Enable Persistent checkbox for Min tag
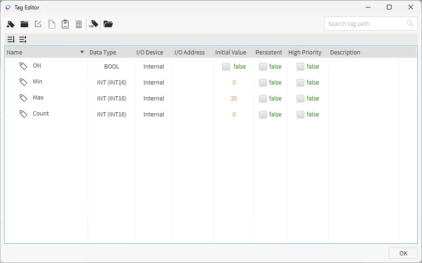Viewport: 422px width, 263px height. pos(263,83)
